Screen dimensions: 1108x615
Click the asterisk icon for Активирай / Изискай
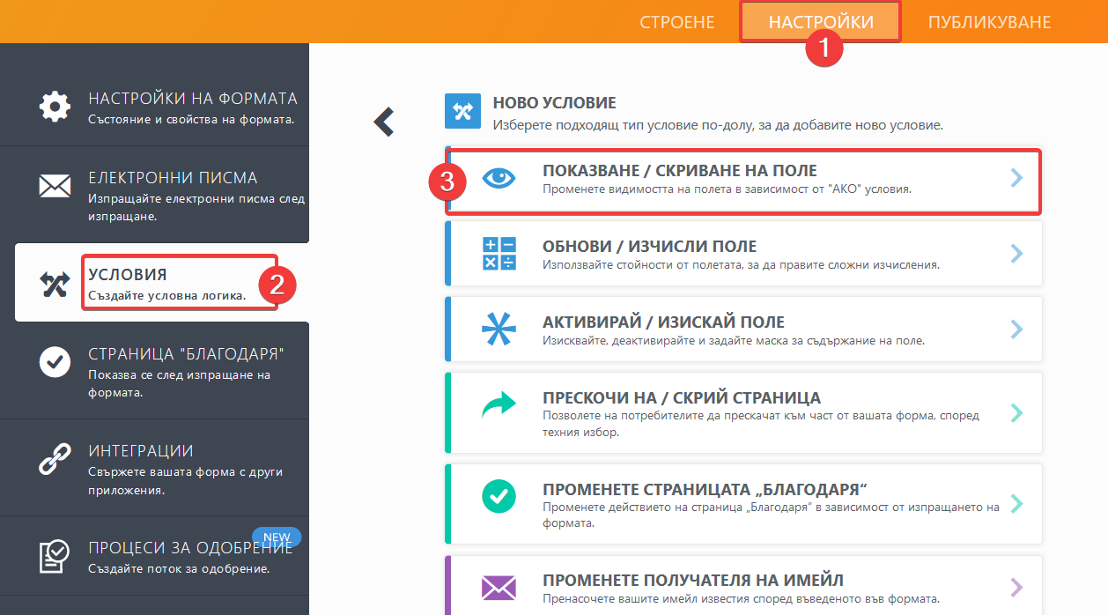pyautogui.click(x=499, y=330)
